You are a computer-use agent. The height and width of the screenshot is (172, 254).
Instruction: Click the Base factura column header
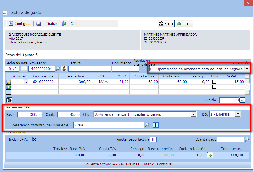click(x=75, y=76)
